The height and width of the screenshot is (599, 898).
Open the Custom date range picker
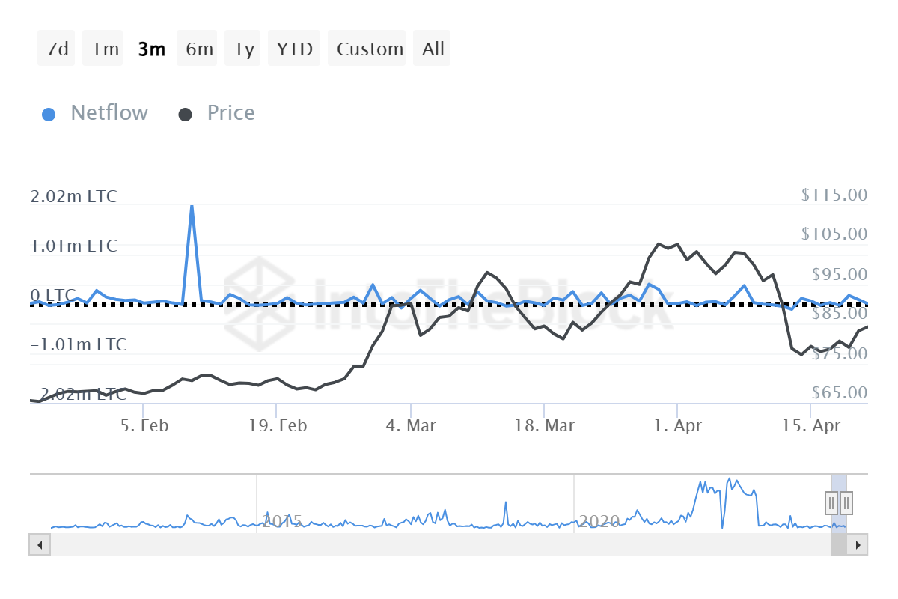(x=370, y=49)
